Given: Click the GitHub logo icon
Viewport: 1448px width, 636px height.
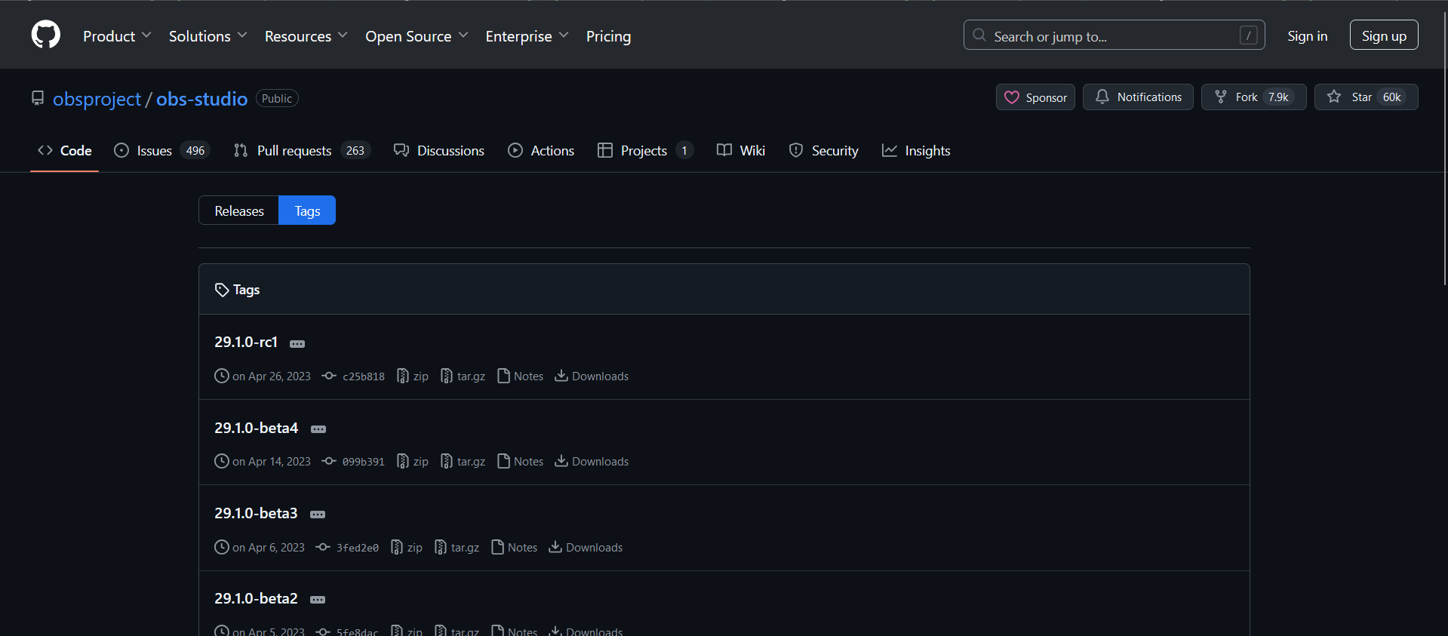Looking at the screenshot, I should [46, 35].
